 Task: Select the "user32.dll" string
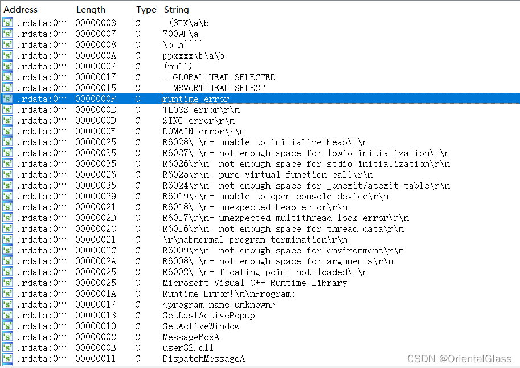point(188,348)
